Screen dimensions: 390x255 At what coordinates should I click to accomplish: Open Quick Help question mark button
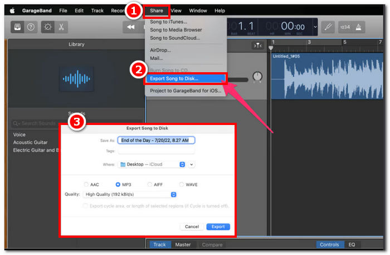pyautogui.click(x=31, y=27)
